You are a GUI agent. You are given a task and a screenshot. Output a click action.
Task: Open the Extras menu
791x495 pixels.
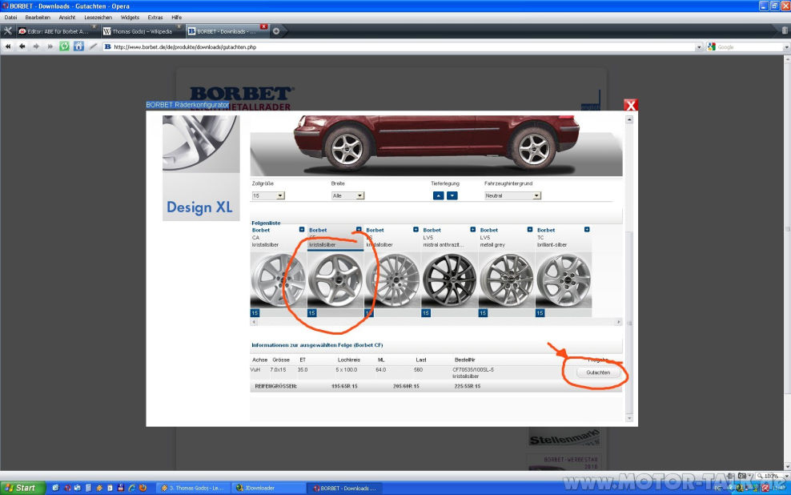155,17
